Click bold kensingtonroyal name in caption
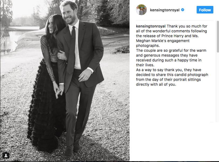The height and width of the screenshot is (162, 219). [x=151, y=26]
